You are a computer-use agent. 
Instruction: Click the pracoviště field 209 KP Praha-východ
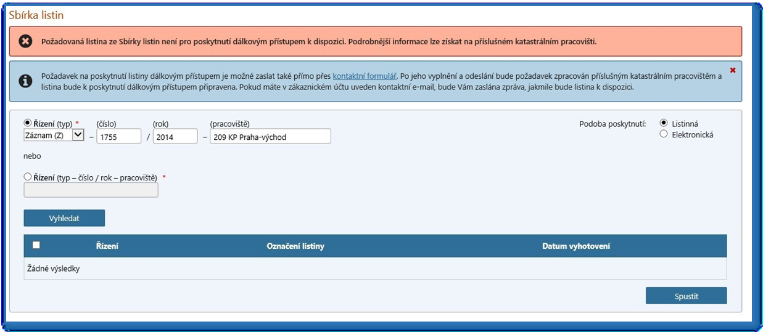pyautogui.click(x=270, y=136)
